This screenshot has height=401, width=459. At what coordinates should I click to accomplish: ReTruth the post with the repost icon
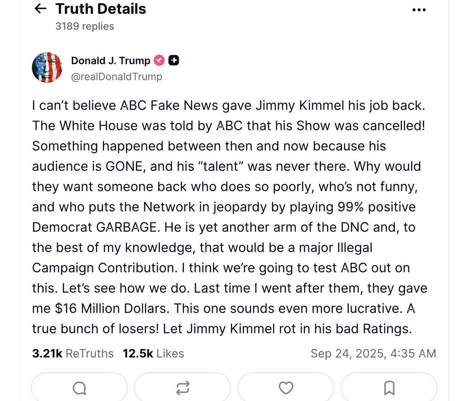click(x=182, y=388)
